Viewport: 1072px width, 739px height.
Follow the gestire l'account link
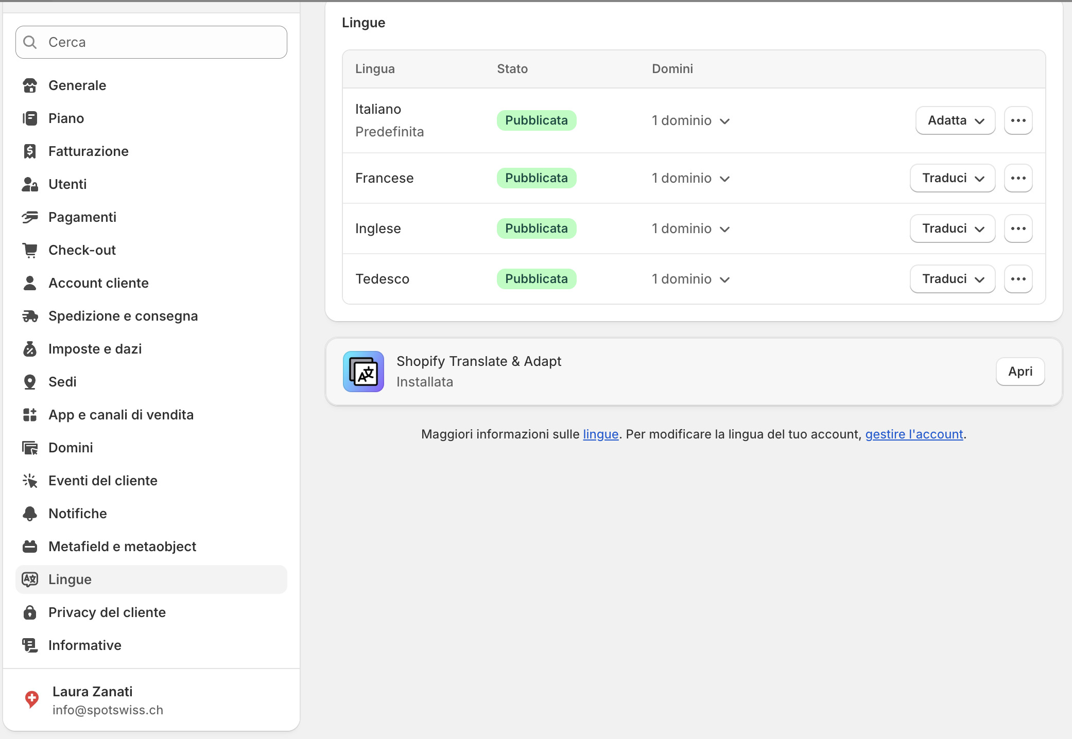(914, 434)
